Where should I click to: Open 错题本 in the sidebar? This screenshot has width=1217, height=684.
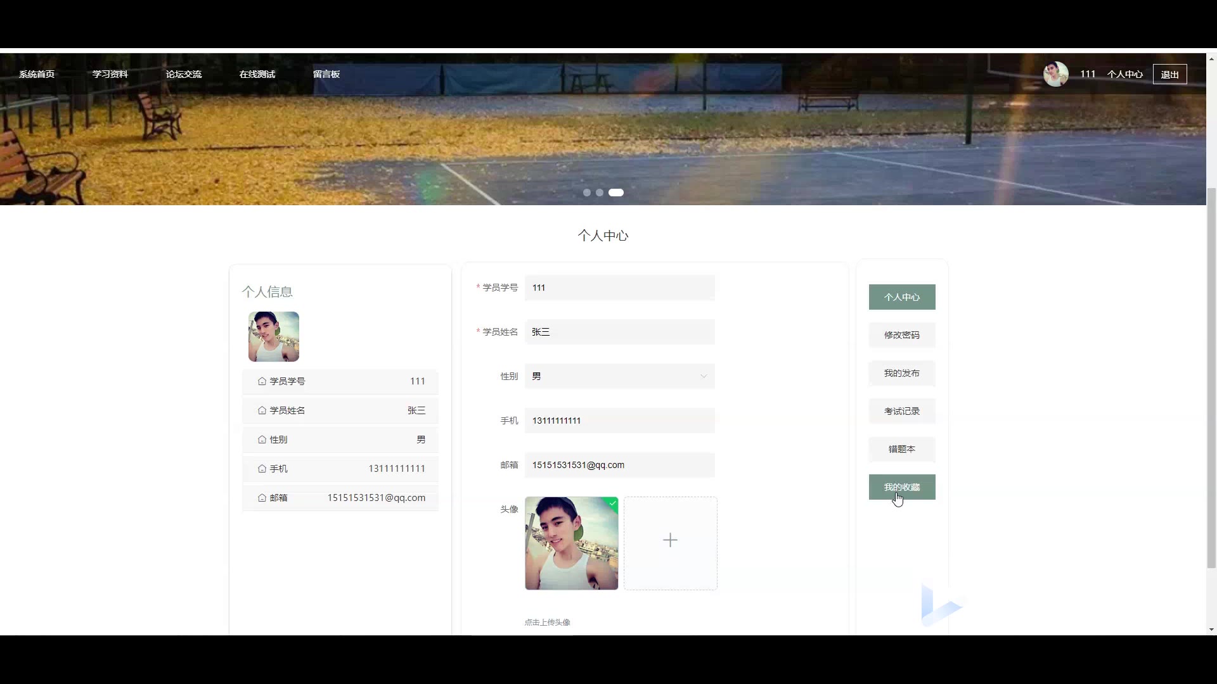point(902,449)
